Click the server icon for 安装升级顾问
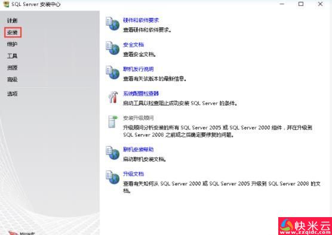Viewport: 332px width, 235px height. (113, 122)
